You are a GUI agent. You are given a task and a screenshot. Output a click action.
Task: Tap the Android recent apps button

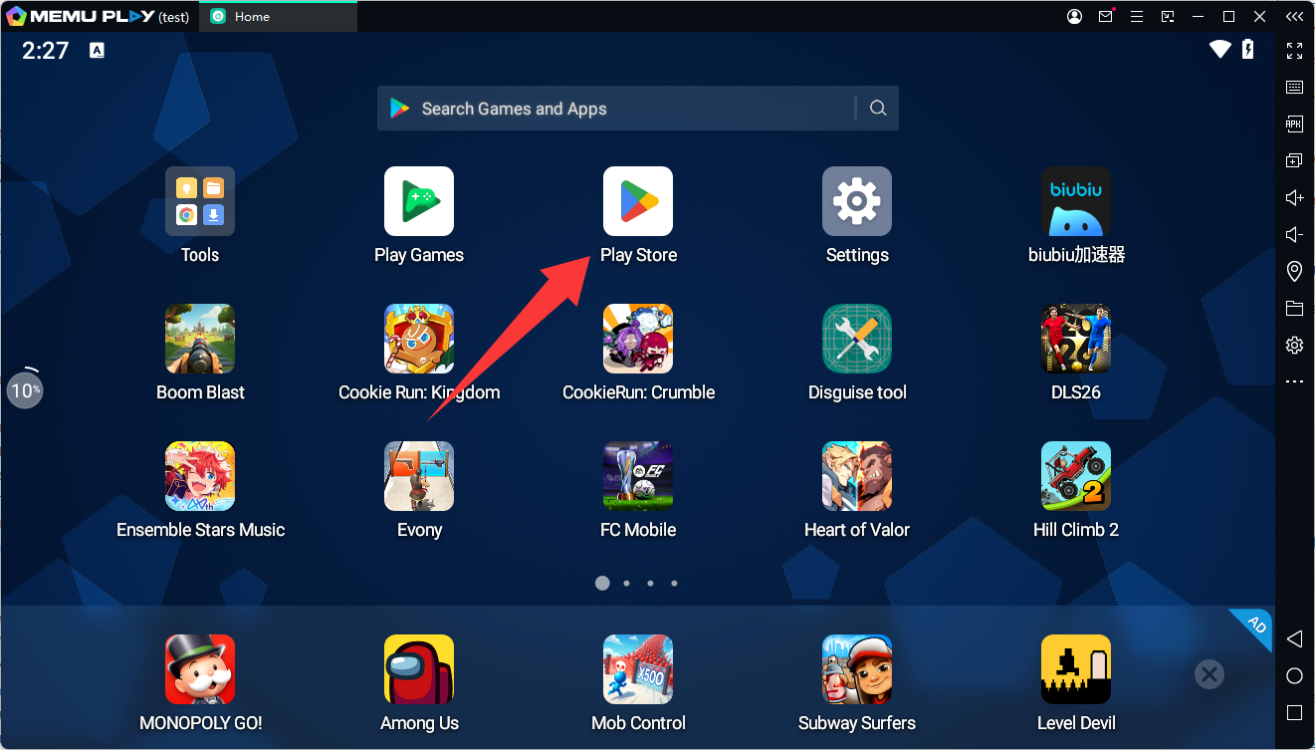click(x=1294, y=713)
